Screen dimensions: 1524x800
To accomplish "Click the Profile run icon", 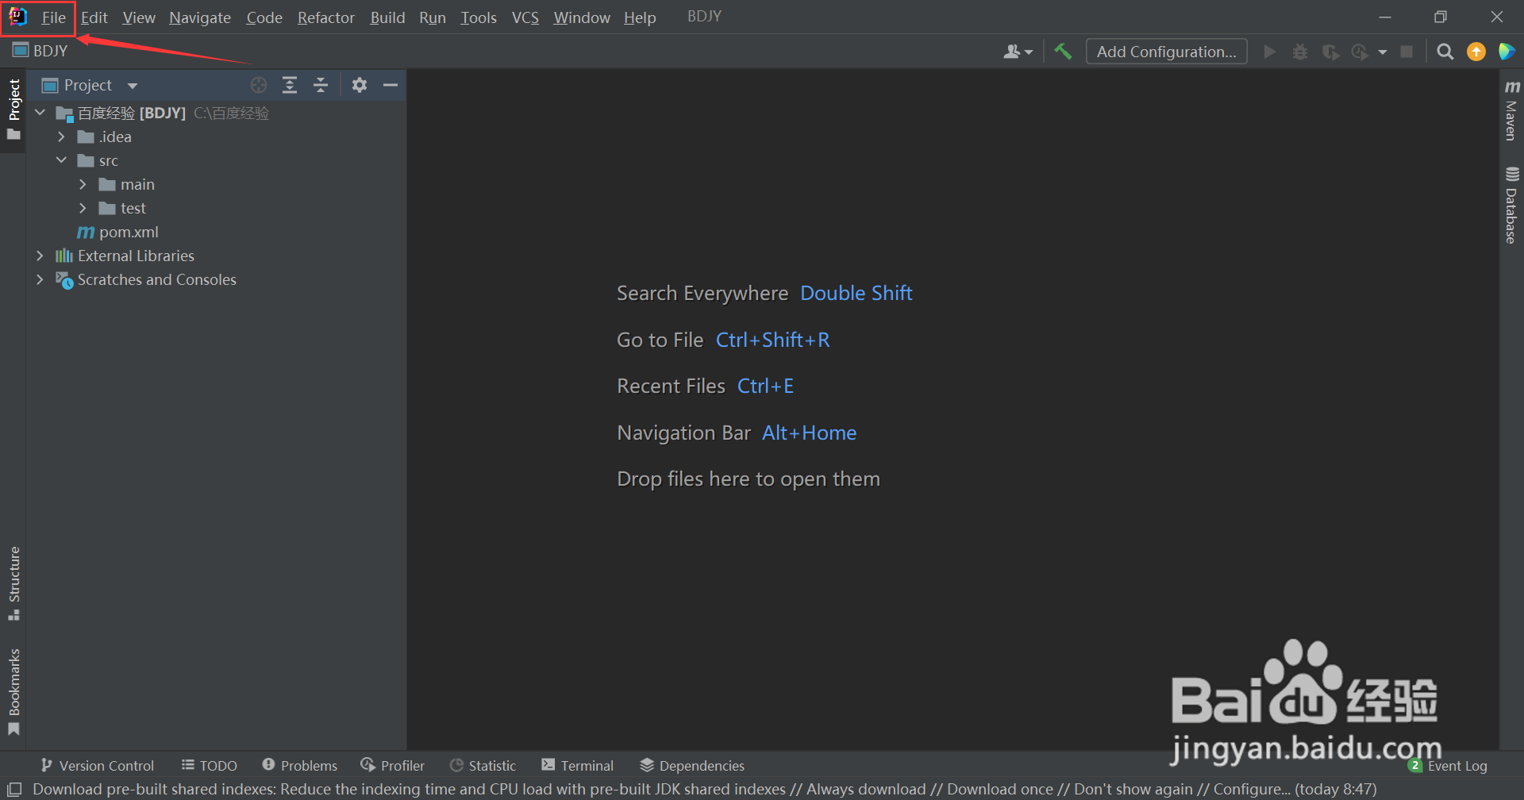I will [x=1360, y=52].
